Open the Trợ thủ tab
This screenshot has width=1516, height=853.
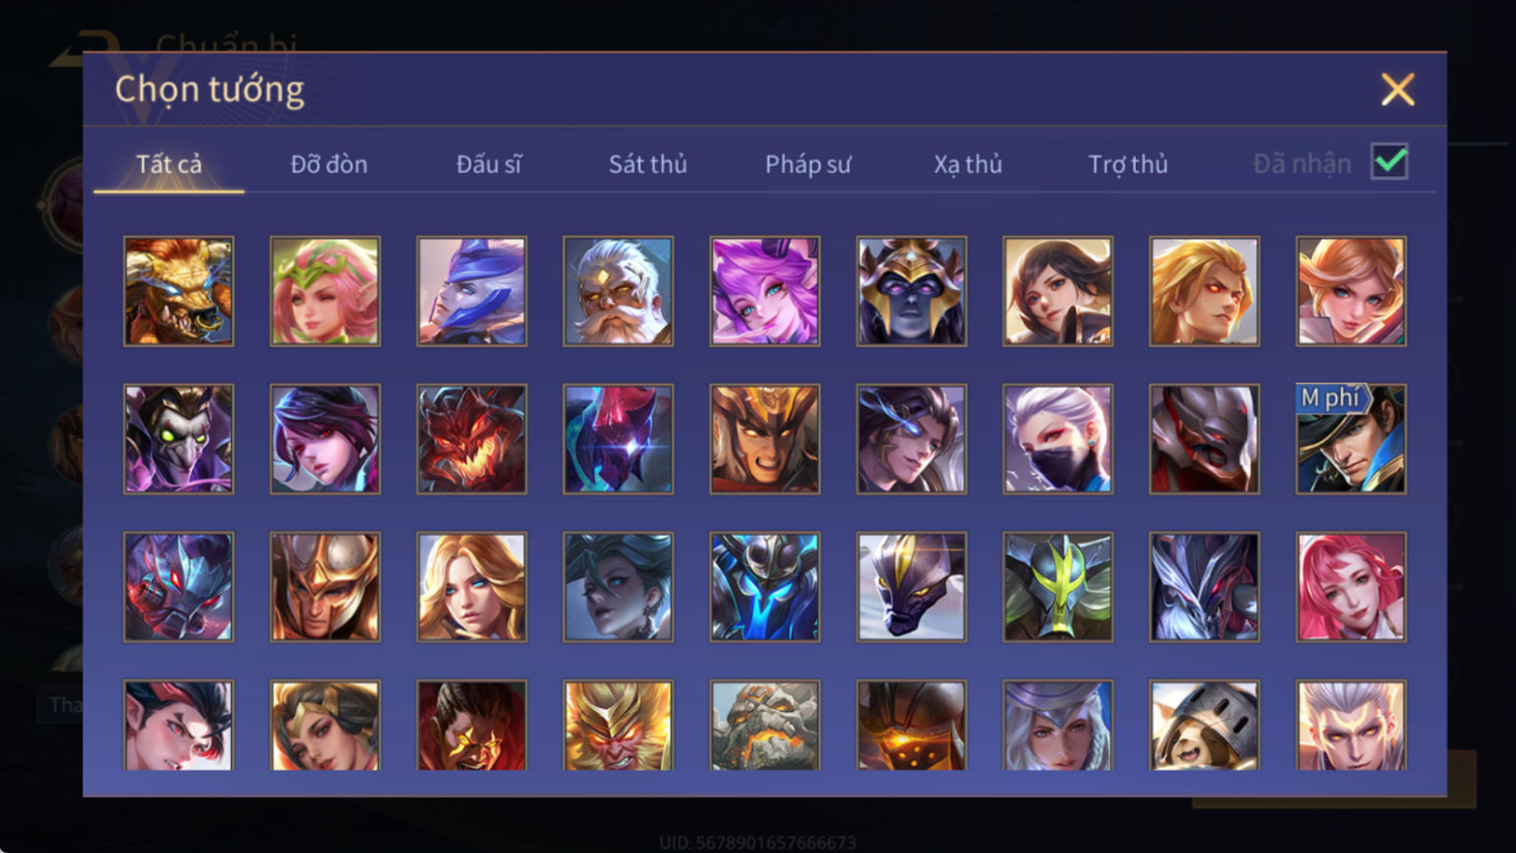click(1128, 164)
